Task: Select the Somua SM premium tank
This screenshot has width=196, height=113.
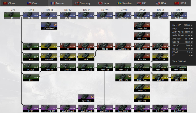Action: (x=142, y=26)
